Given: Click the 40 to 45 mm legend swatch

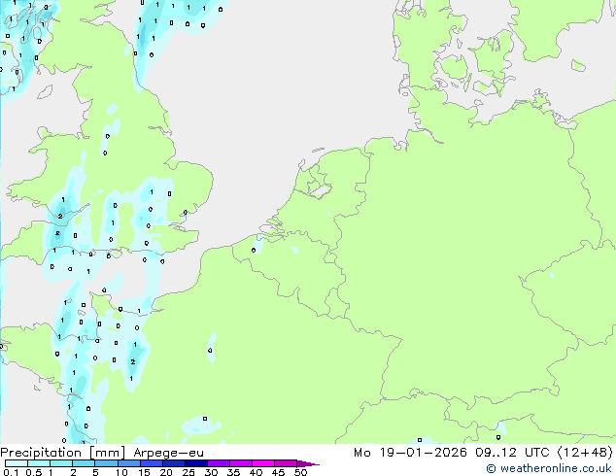Looking at the screenshot, I should [263, 463].
